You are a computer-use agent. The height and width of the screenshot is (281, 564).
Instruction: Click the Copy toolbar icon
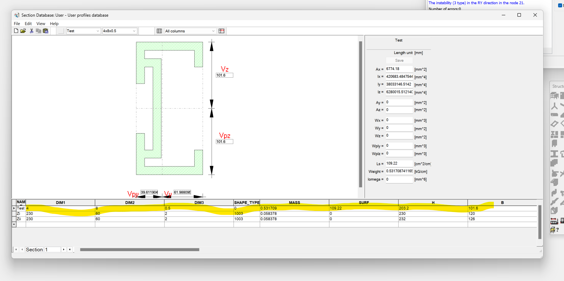pyautogui.click(x=38, y=31)
